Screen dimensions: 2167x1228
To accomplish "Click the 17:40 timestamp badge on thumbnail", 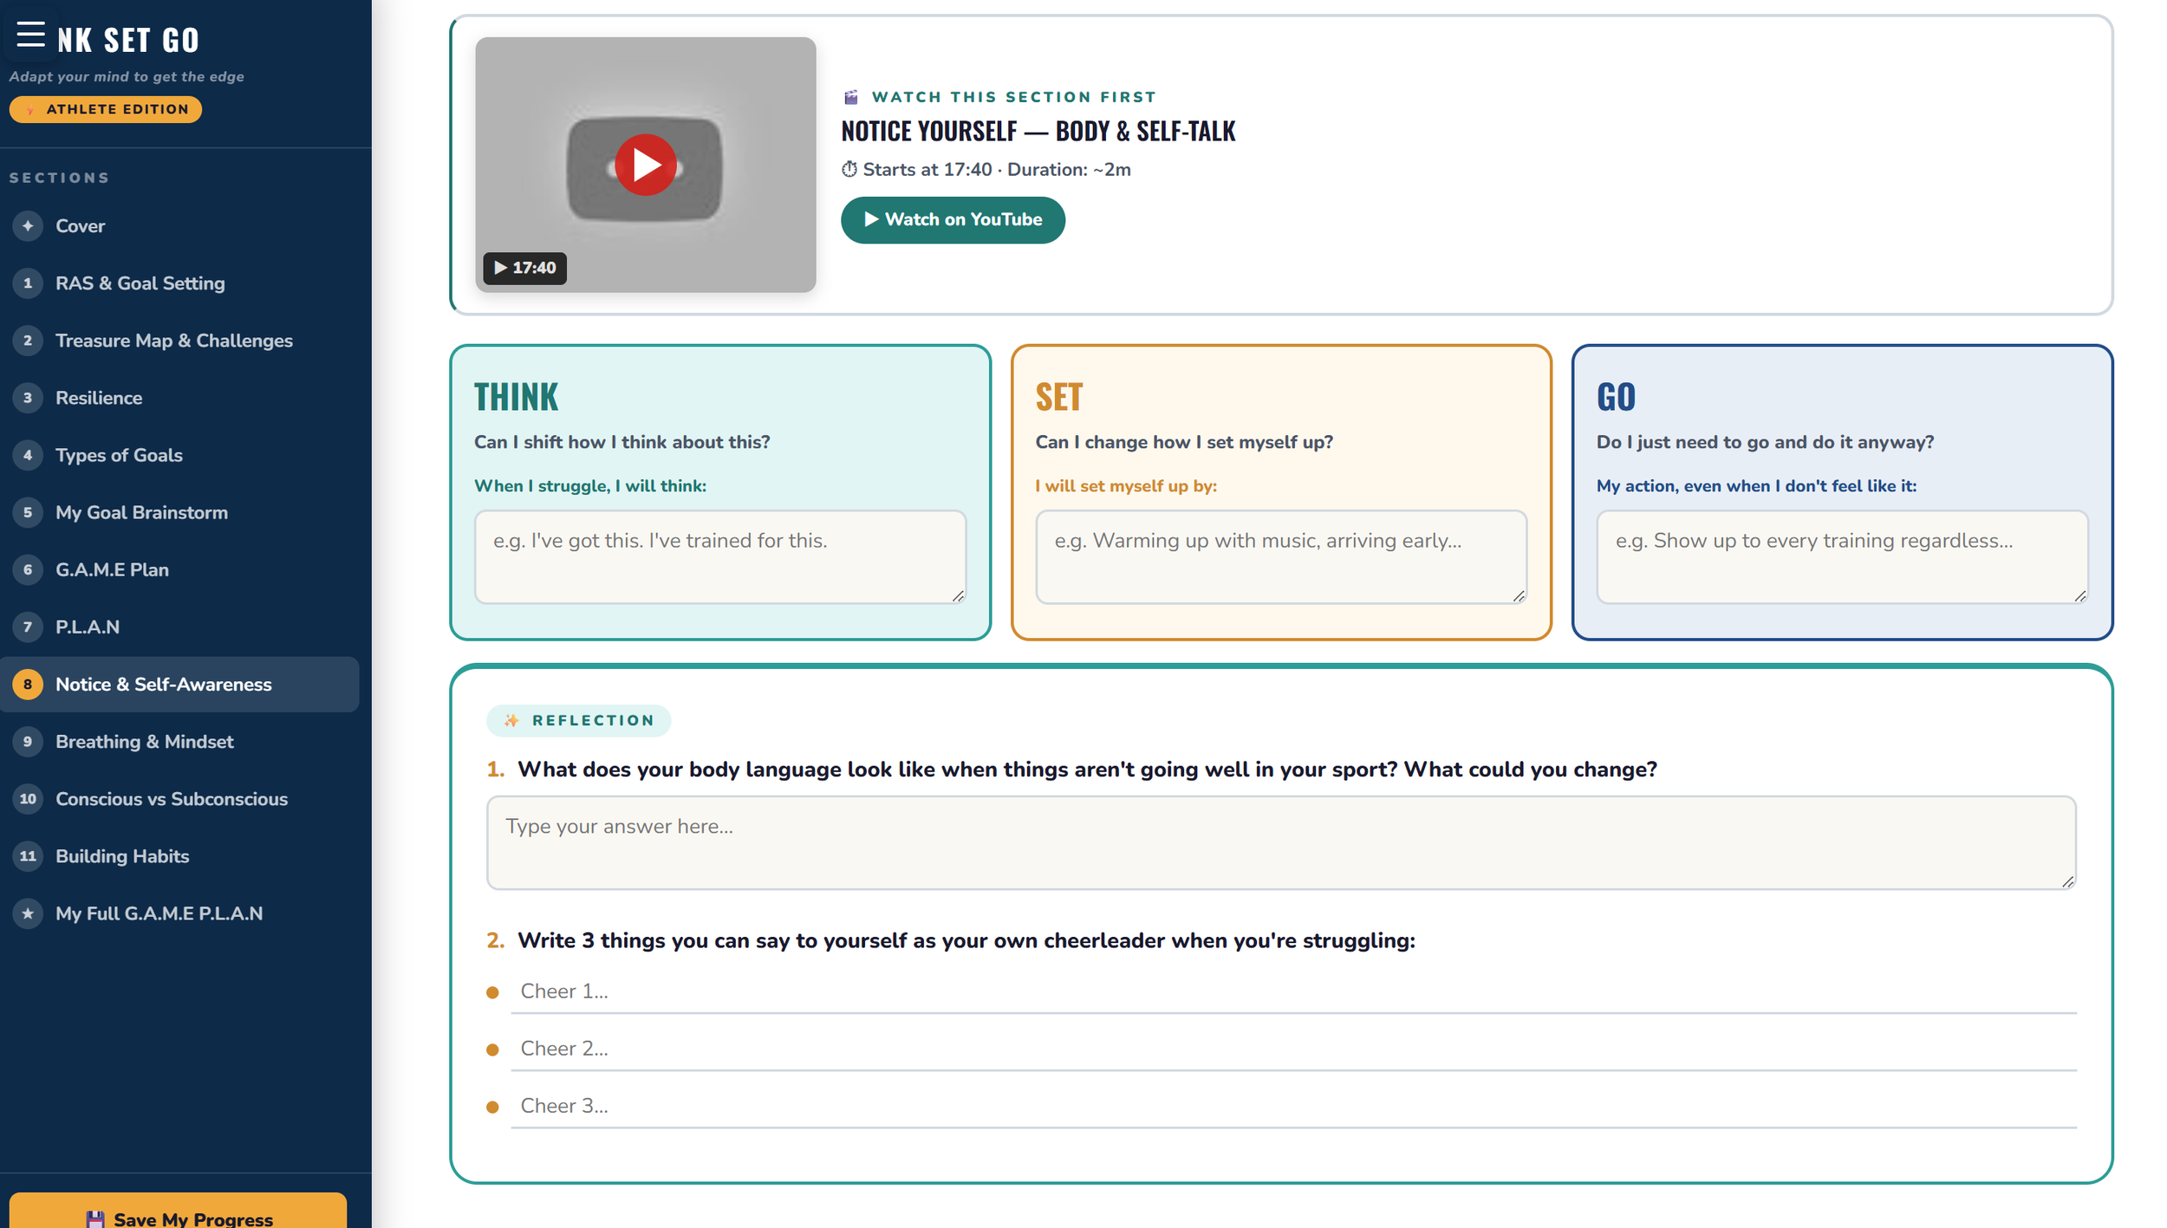I will click(525, 268).
